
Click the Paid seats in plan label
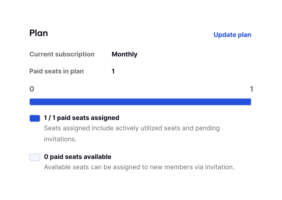point(56,71)
